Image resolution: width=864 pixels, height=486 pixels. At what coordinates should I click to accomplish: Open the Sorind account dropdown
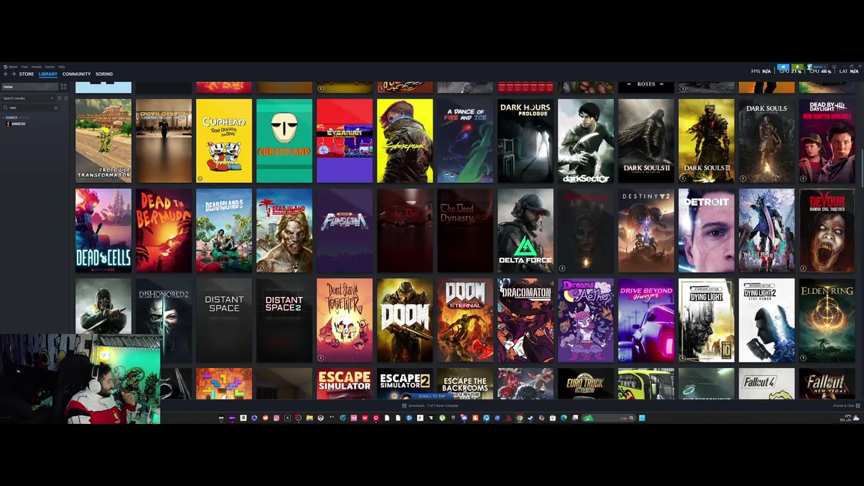[817, 67]
